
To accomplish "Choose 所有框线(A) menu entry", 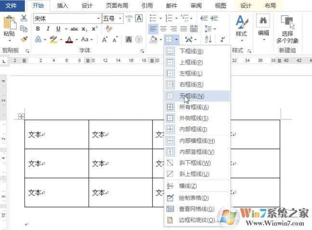I will (197, 107).
